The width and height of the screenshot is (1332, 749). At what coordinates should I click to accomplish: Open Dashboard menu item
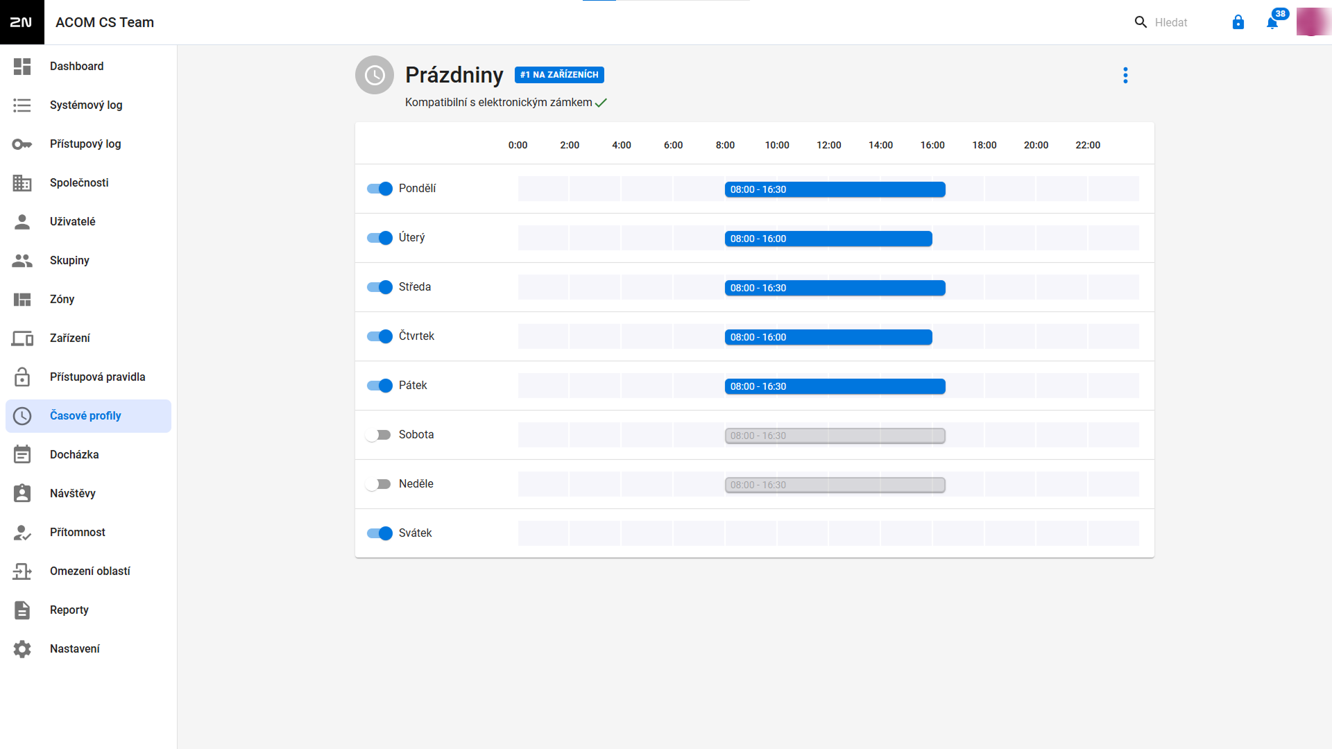click(88, 67)
